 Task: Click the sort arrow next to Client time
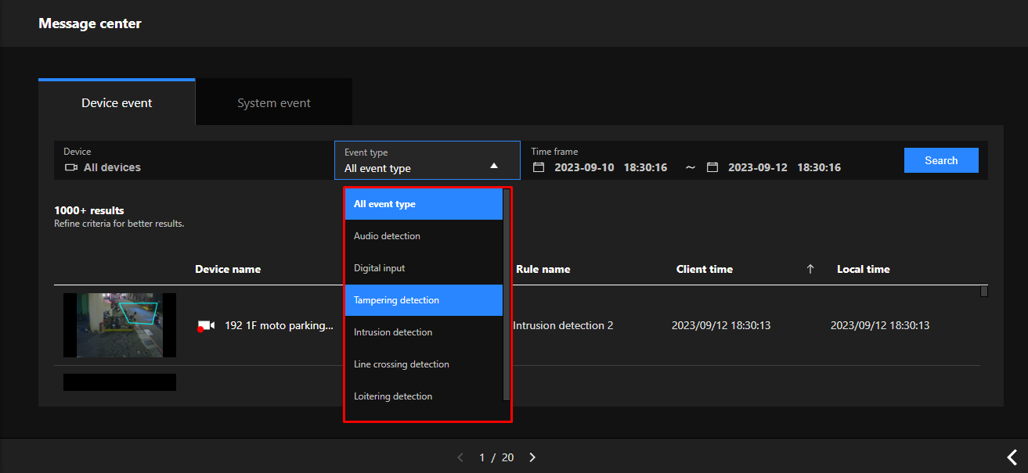pyautogui.click(x=810, y=269)
